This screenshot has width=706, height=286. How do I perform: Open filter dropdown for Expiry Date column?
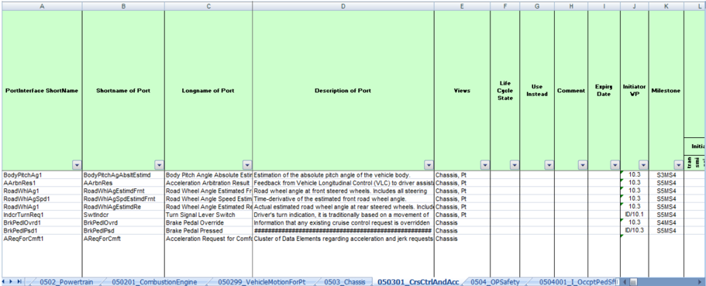(615, 165)
